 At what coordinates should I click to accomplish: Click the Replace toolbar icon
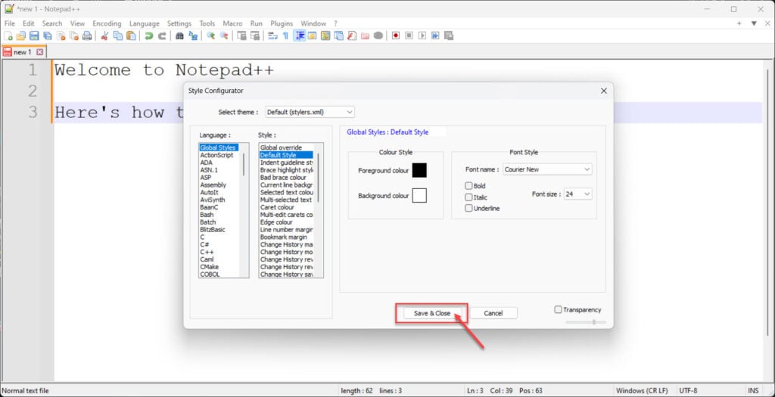tap(193, 36)
